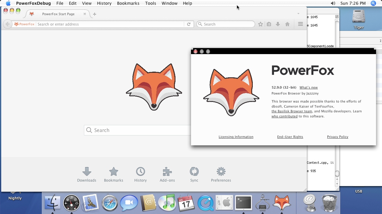Select the Tiger hard drive on desktop
The image size is (382, 214).
(x=359, y=20)
